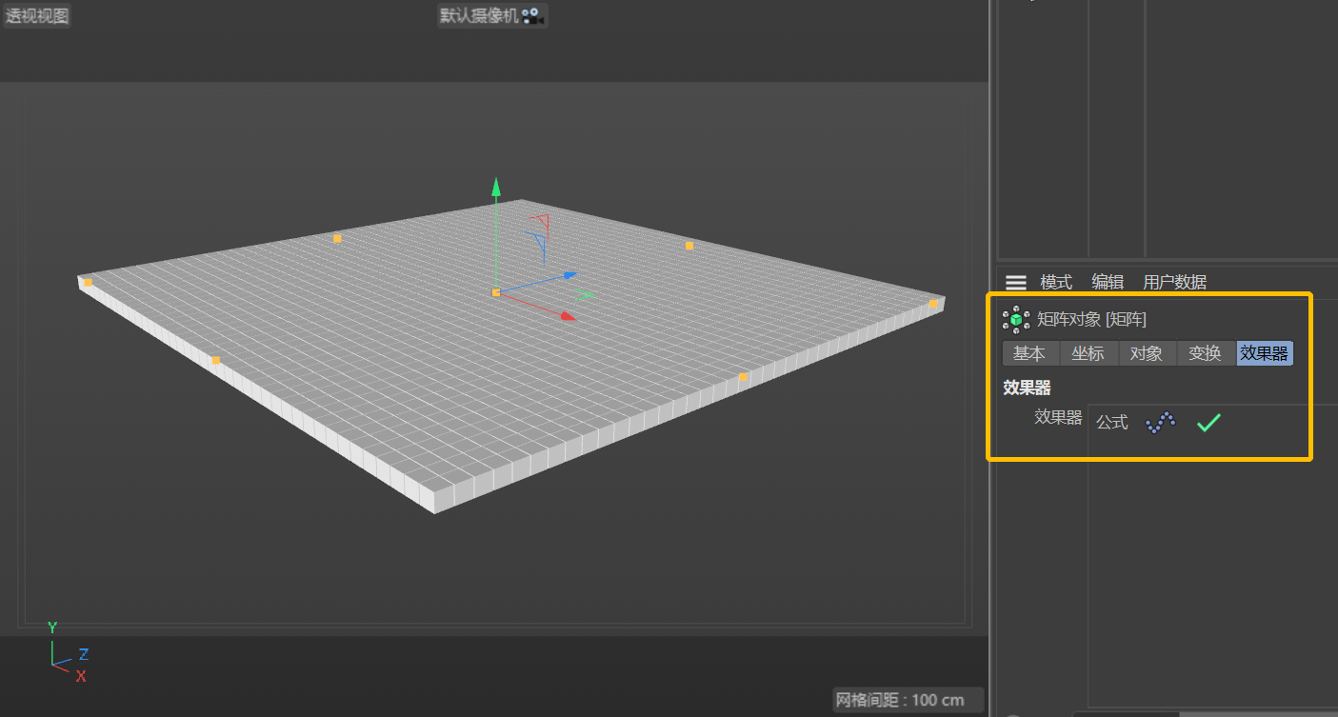Viewport: 1338px width, 717px height.
Task: Click the matrix object icon
Action: pyautogui.click(x=1016, y=320)
